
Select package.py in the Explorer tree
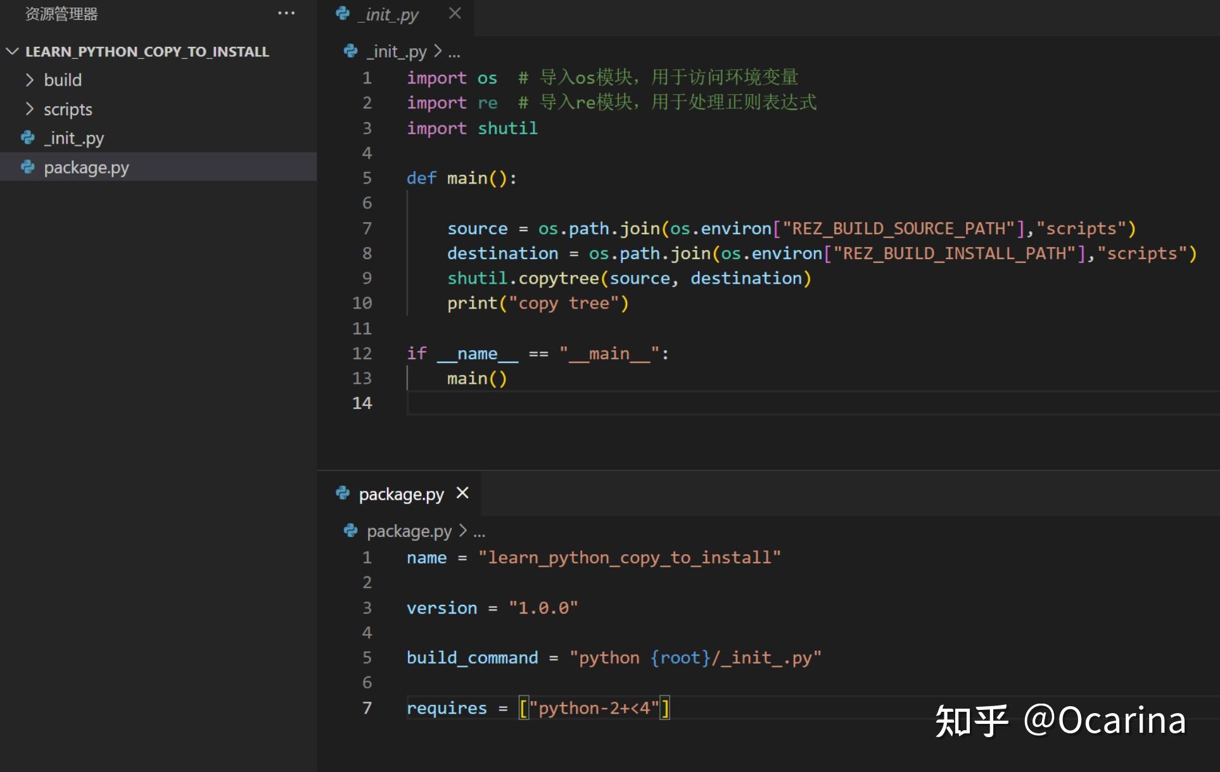tap(87, 167)
